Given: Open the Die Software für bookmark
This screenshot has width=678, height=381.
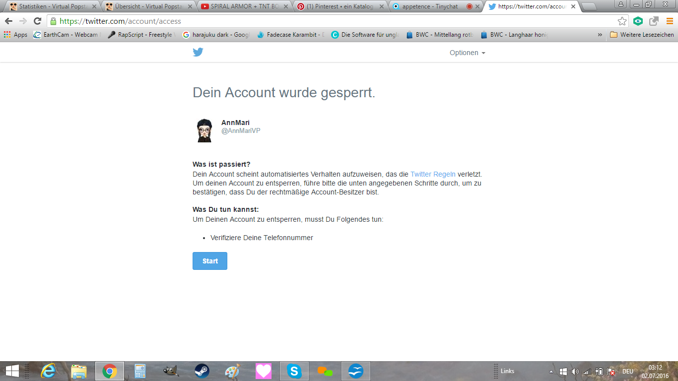Looking at the screenshot, I should [365, 35].
